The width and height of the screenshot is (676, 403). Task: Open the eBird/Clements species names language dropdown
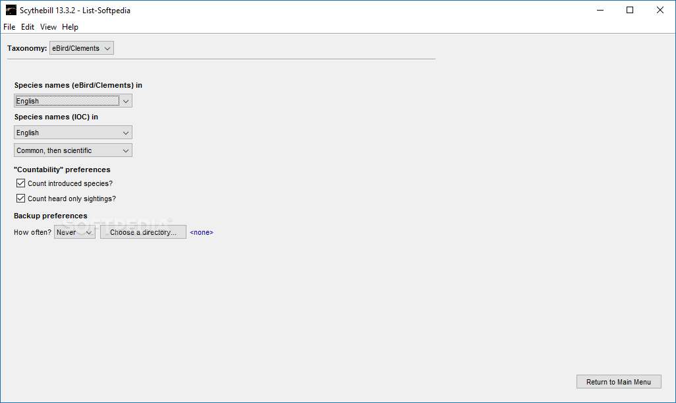73,101
